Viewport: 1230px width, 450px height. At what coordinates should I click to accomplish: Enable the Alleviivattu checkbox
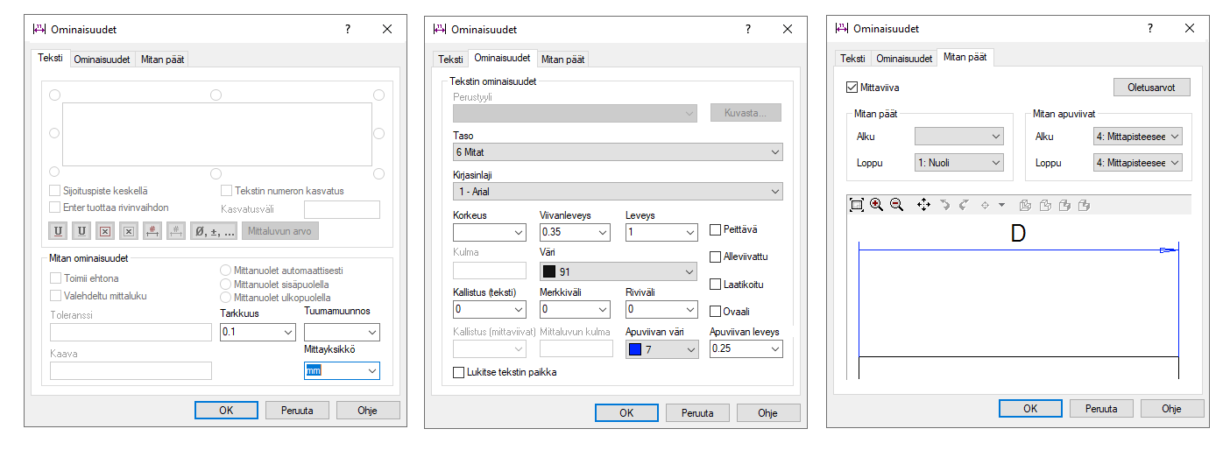click(715, 257)
